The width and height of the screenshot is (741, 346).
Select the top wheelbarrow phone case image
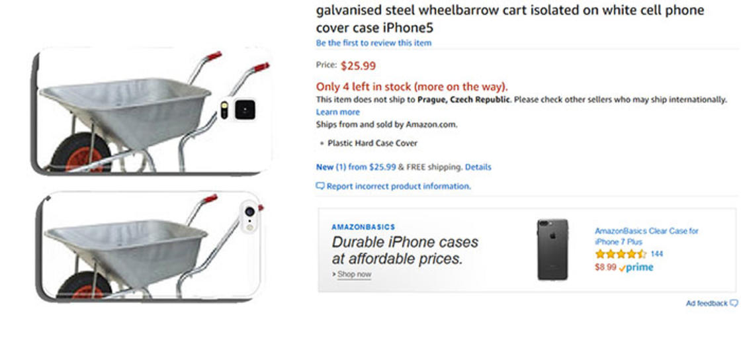152,110
